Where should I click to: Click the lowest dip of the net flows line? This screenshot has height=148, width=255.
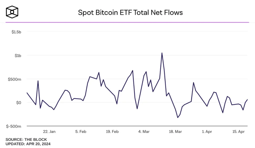pyautogui.click(x=178, y=118)
